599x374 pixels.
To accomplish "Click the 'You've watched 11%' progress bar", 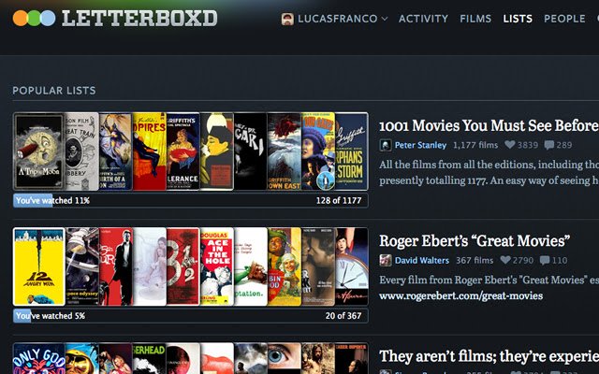I will click(x=190, y=200).
